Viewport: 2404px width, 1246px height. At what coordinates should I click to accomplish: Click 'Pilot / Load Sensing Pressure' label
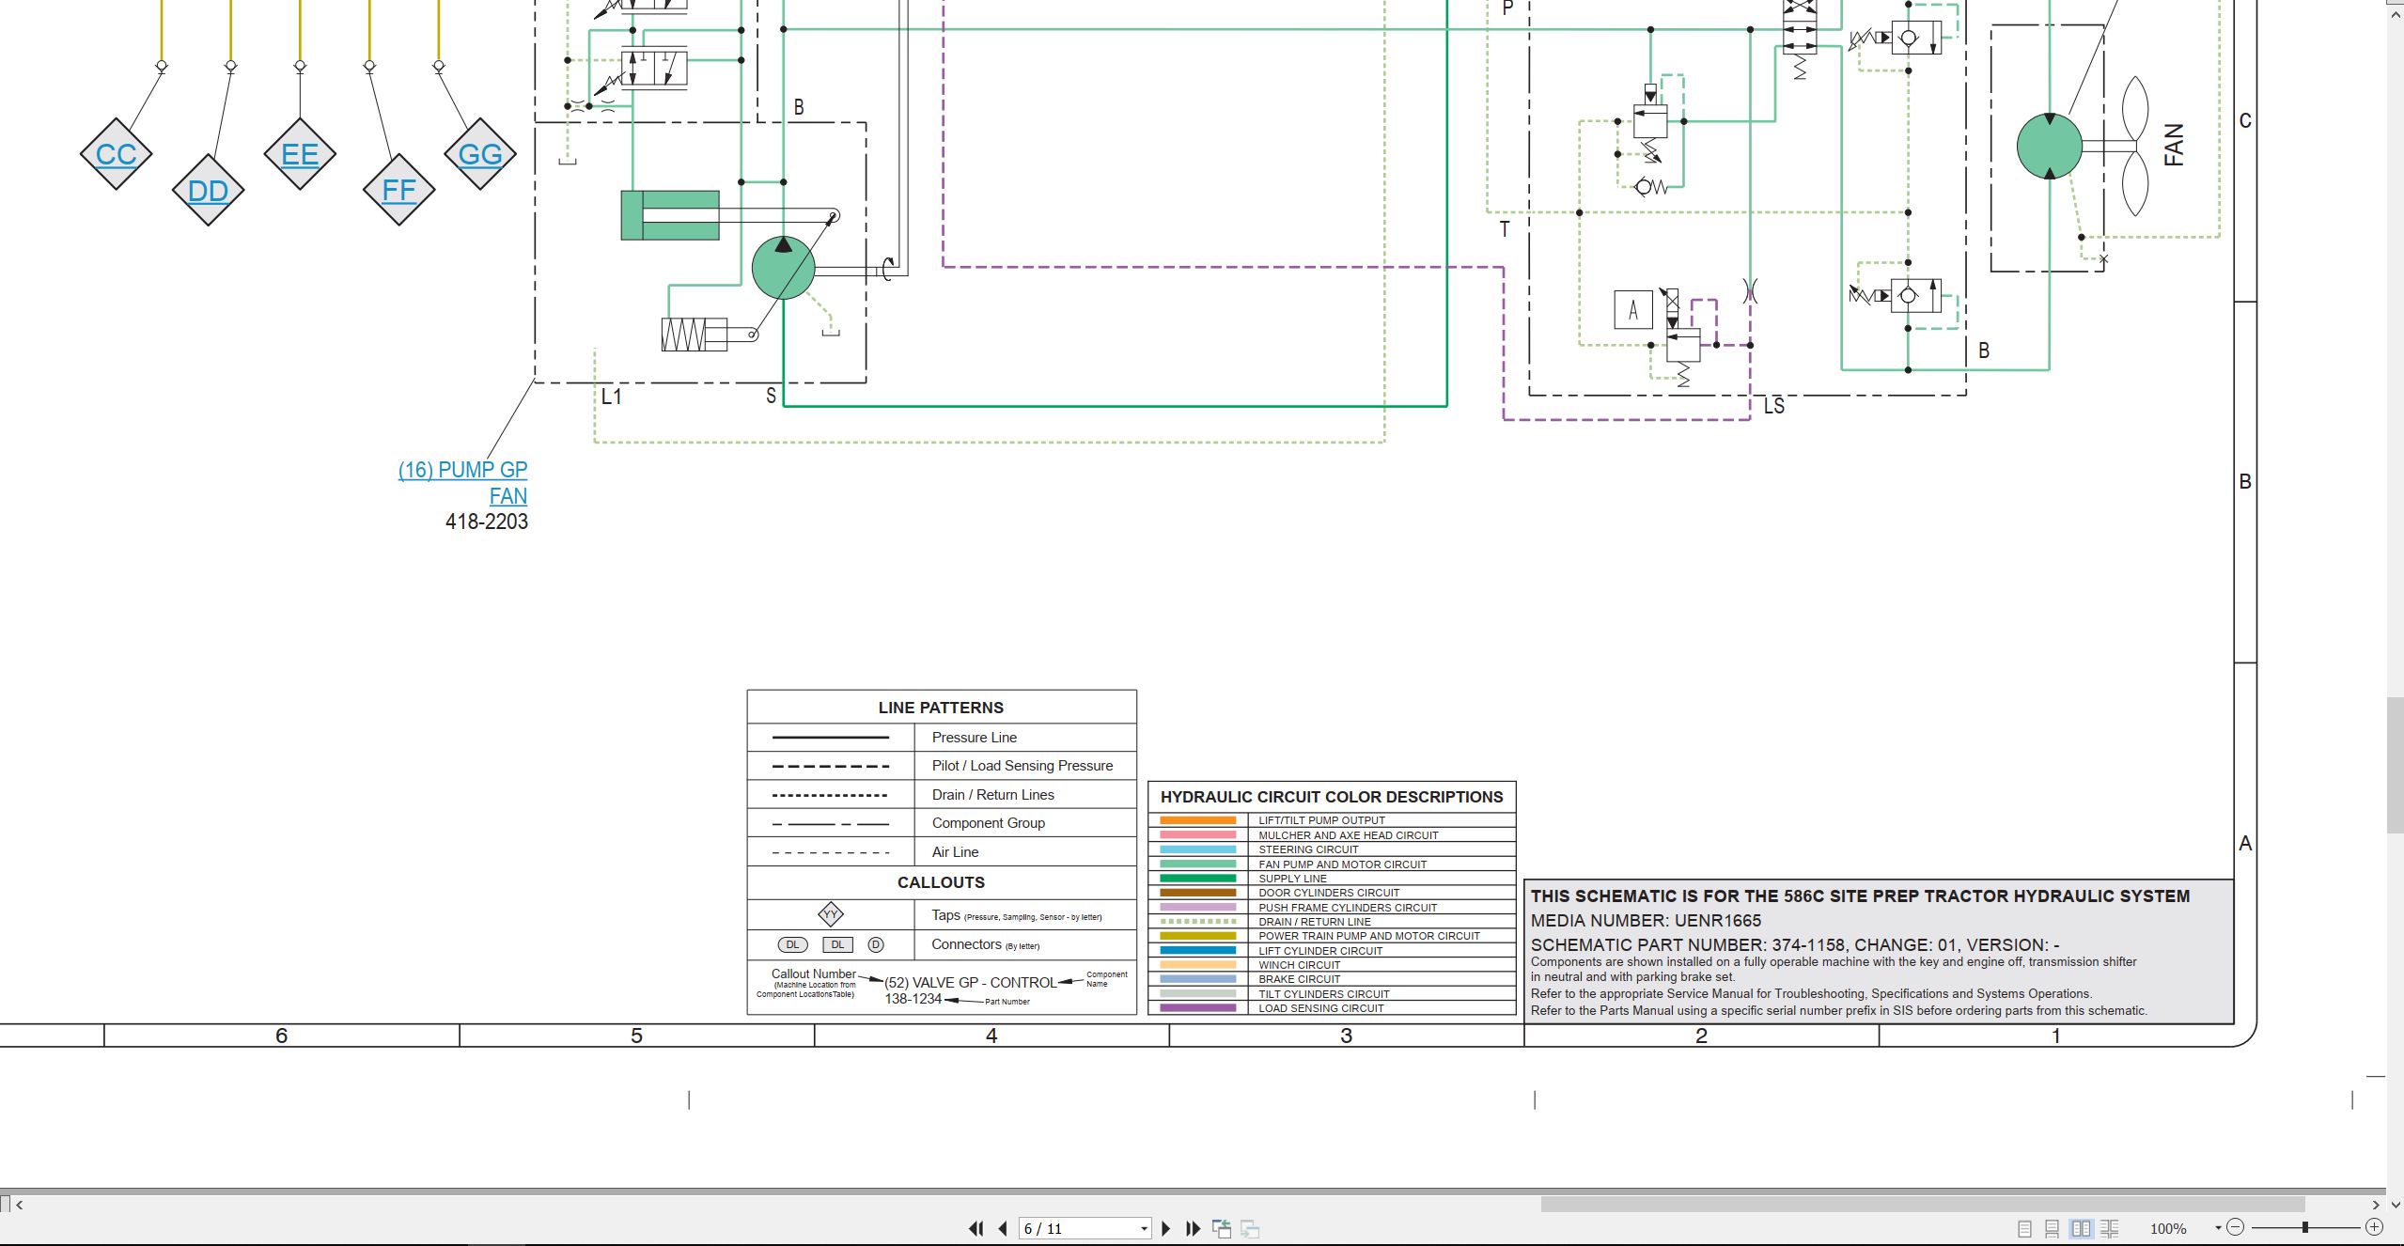click(1022, 766)
